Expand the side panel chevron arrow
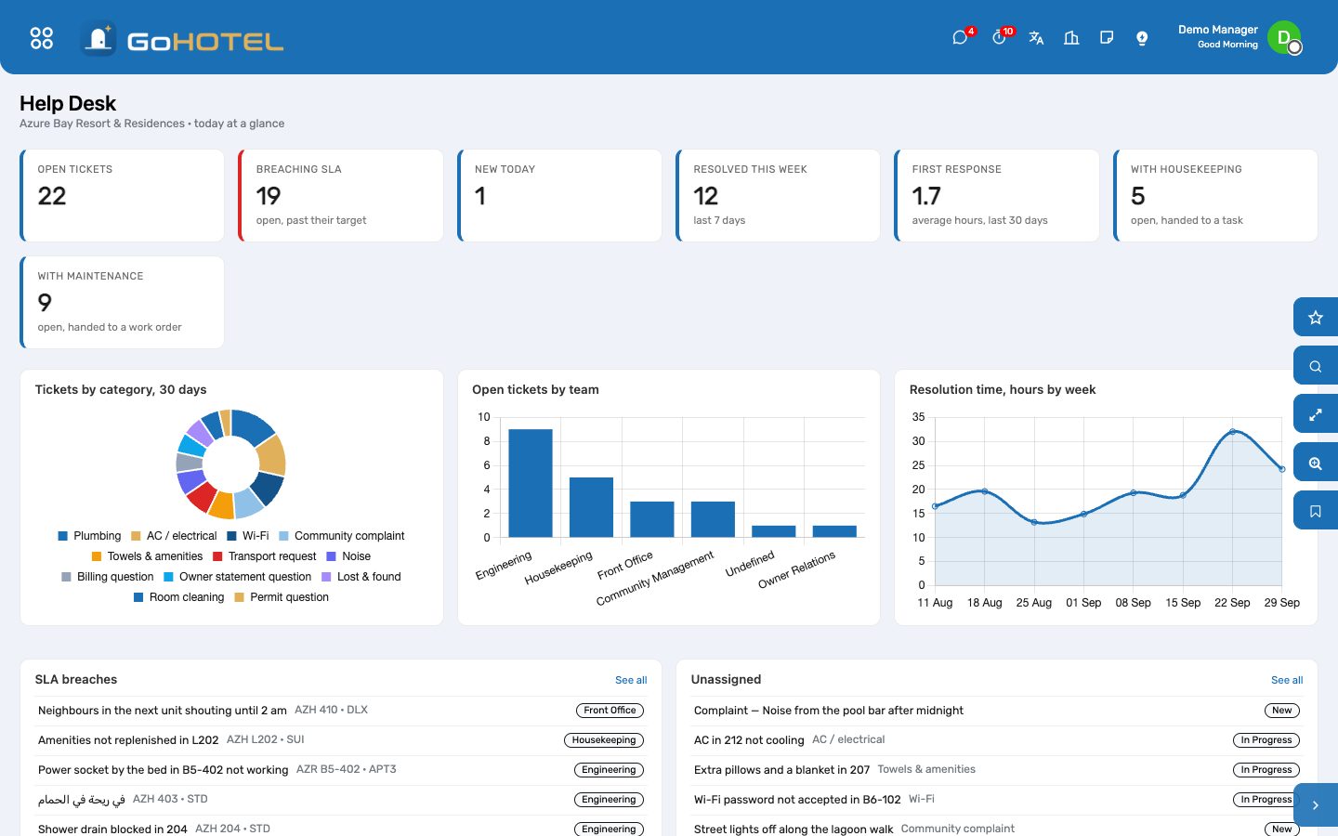 [1316, 805]
